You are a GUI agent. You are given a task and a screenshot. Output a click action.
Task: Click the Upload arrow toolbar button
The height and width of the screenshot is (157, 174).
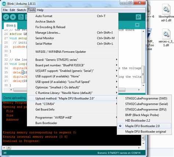[13, 17]
